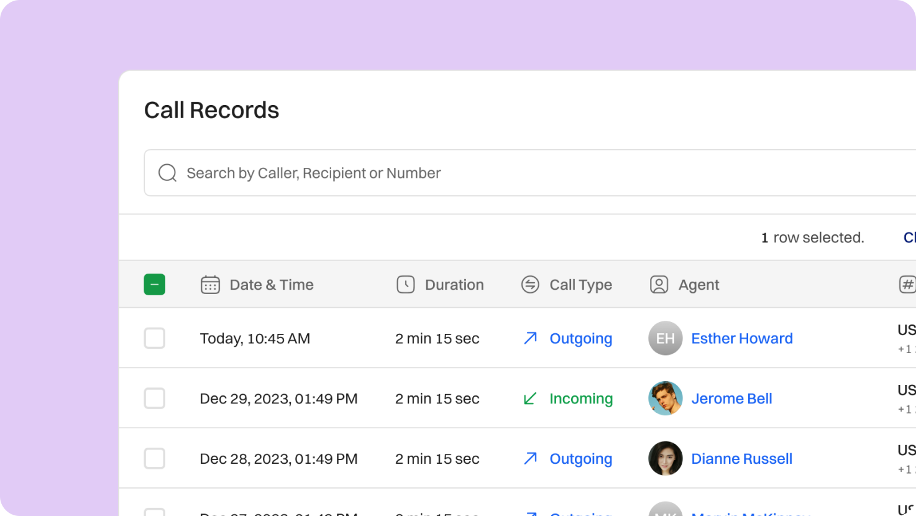Click the Agent column person icon
The image size is (916, 516).
click(659, 285)
